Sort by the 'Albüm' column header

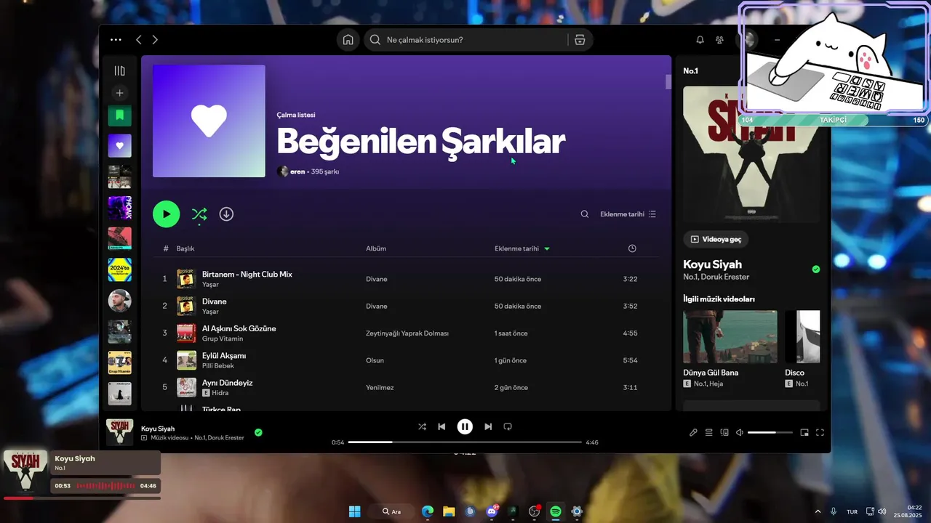(376, 248)
